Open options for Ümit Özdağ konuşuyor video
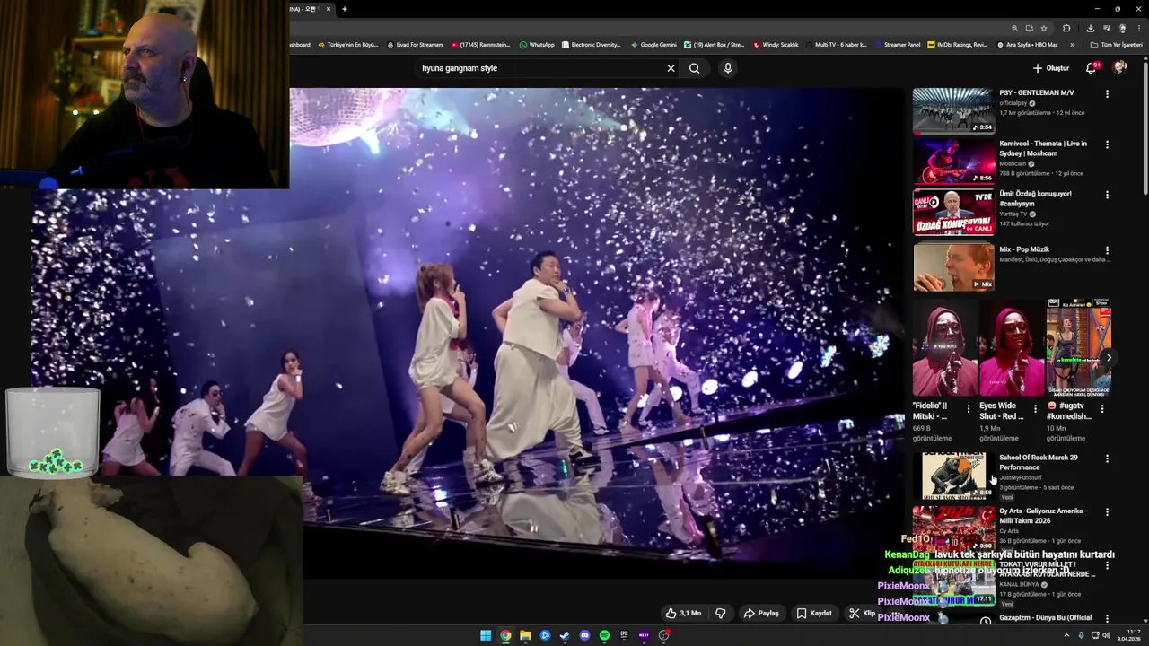Viewport: 1149px width, 646px height. 1107,195
